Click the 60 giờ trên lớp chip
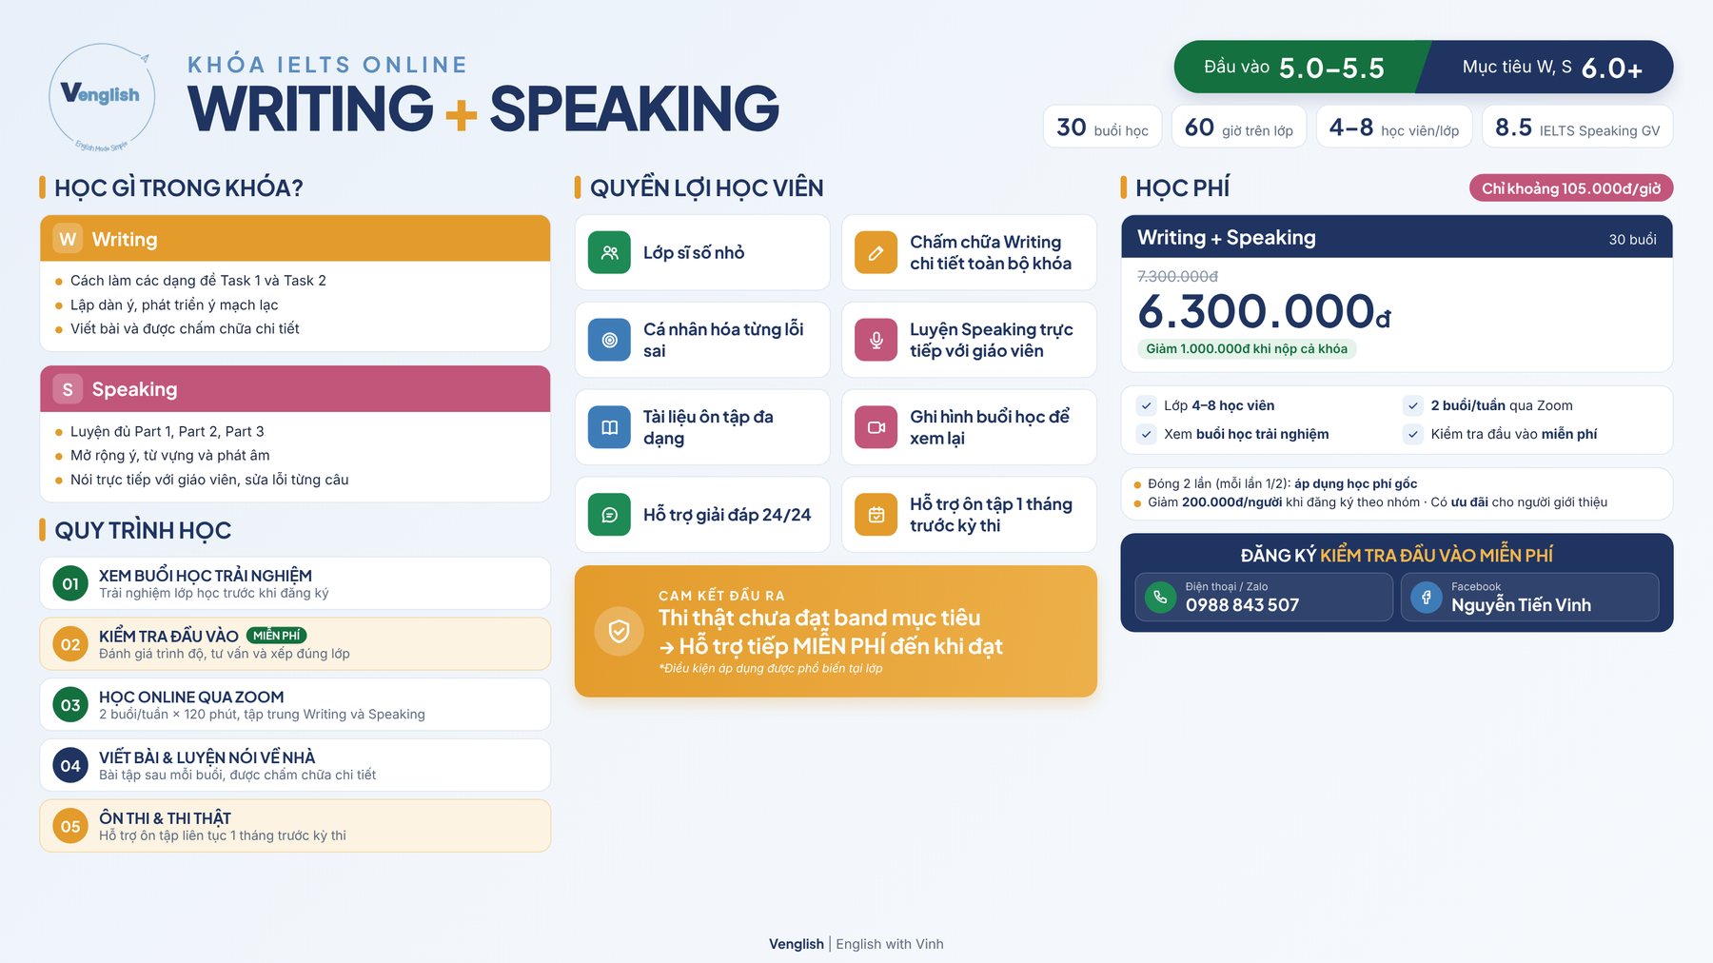The width and height of the screenshot is (1713, 963). click(x=1238, y=127)
